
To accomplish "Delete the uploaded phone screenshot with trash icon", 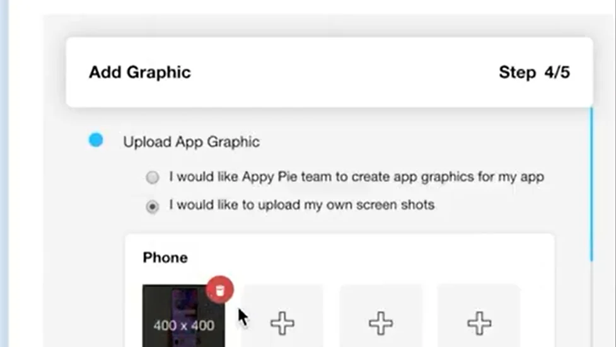I will click(219, 290).
